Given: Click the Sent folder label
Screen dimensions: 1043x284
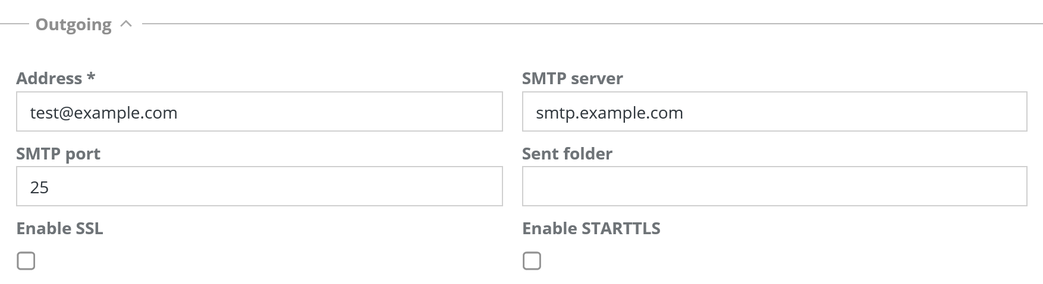Looking at the screenshot, I should click(567, 154).
